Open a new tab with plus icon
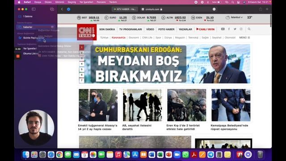Screen dimensions: 286x161 click(x=267, y=9)
